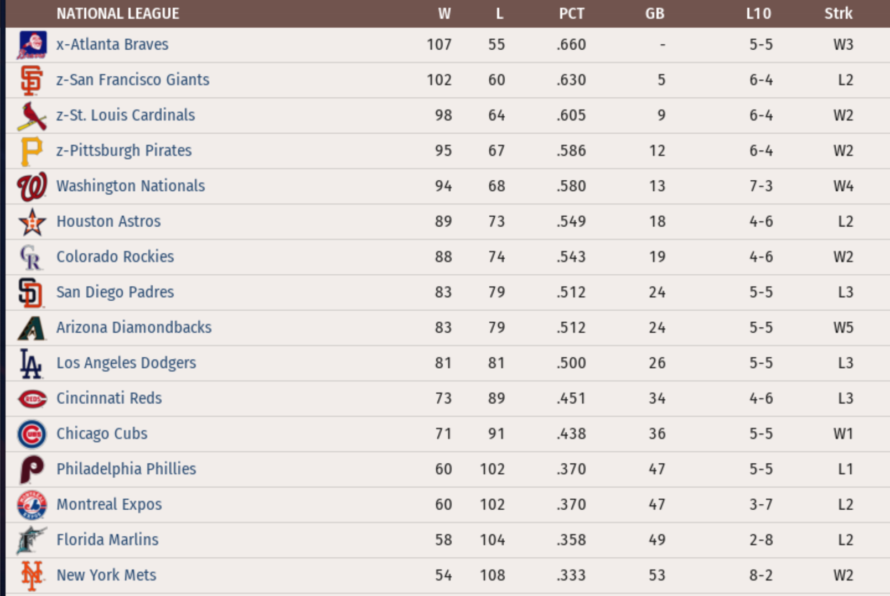Click the New York Mets NY logo

click(32, 576)
